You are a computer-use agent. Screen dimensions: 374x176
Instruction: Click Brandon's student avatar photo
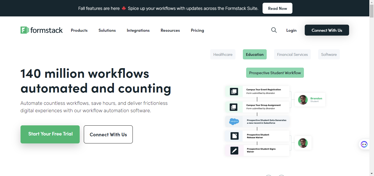tap(303, 100)
